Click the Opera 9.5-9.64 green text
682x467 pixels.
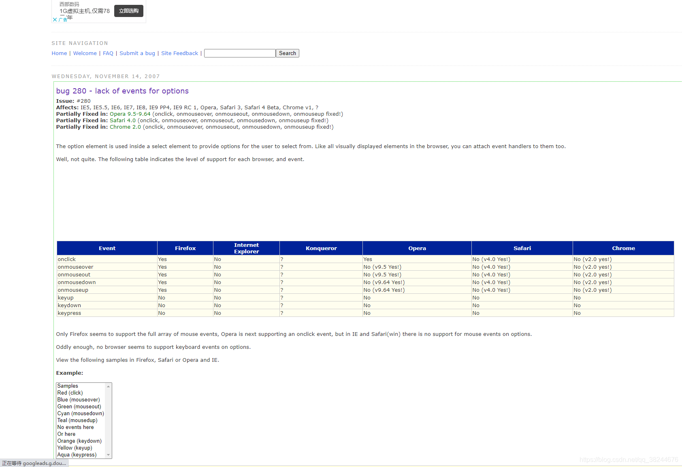(130, 114)
